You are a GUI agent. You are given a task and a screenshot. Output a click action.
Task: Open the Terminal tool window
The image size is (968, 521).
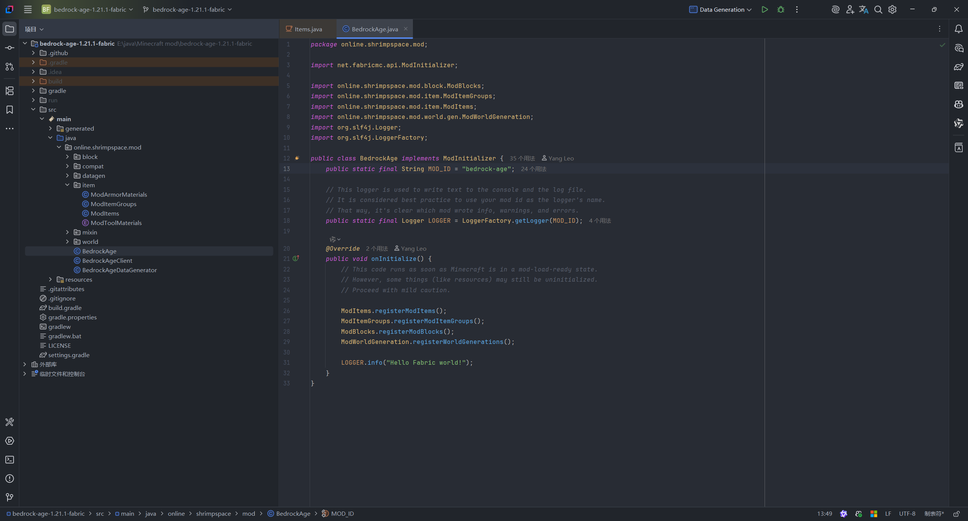click(9, 459)
